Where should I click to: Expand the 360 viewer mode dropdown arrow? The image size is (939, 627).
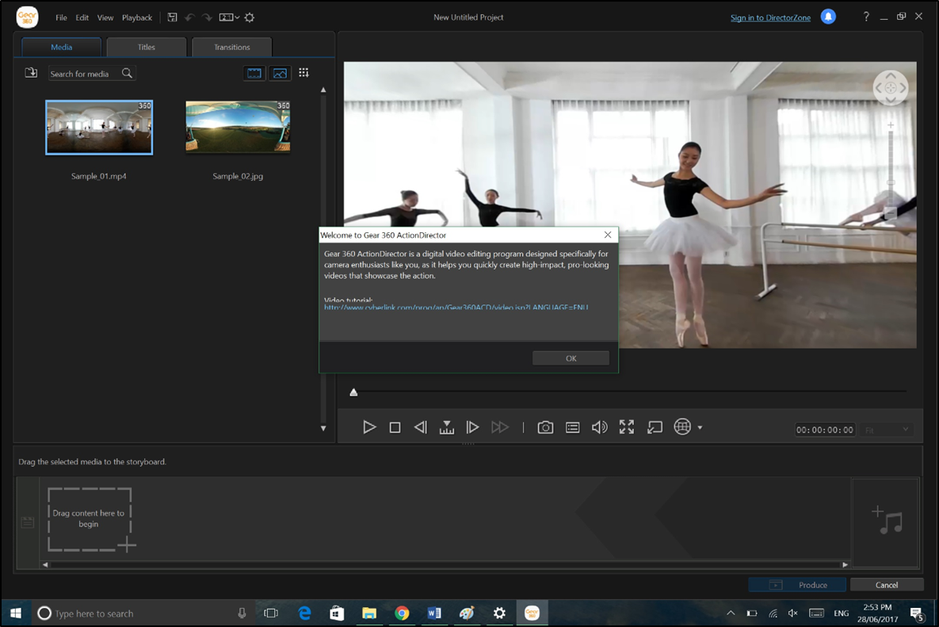(x=700, y=427)
